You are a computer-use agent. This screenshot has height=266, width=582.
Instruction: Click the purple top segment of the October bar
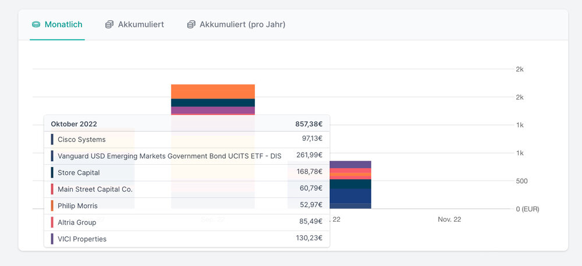(x=350, y=165)
